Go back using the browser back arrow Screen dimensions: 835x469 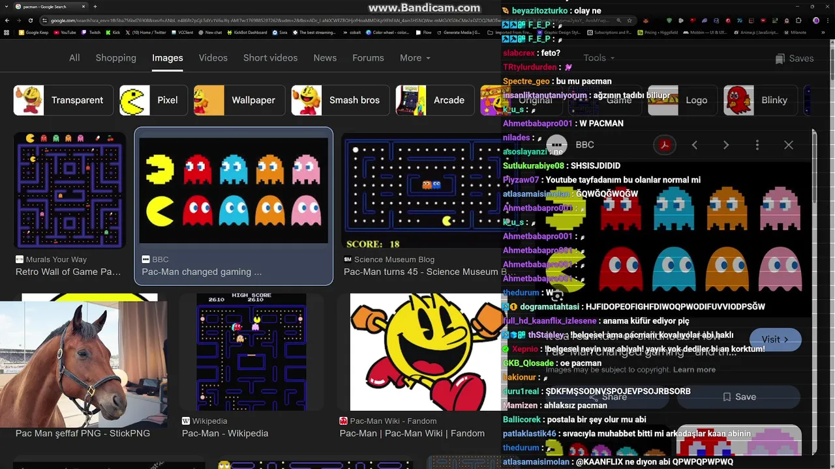click(x=7, y=20)
